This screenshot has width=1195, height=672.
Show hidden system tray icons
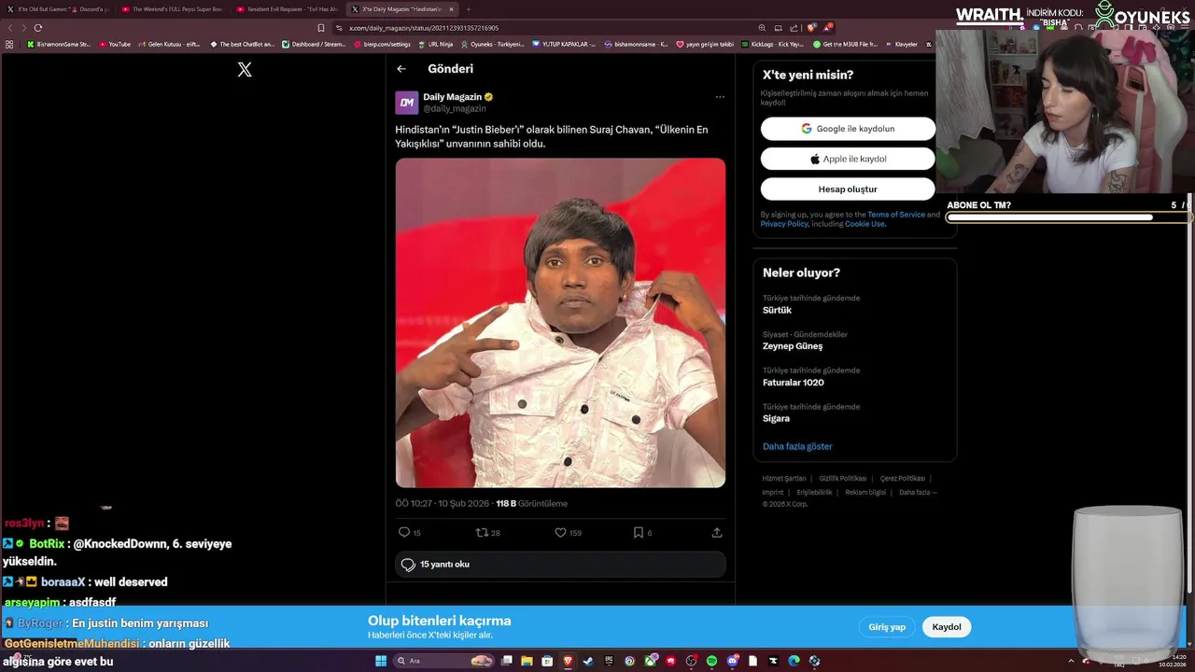pos(1071,661)
